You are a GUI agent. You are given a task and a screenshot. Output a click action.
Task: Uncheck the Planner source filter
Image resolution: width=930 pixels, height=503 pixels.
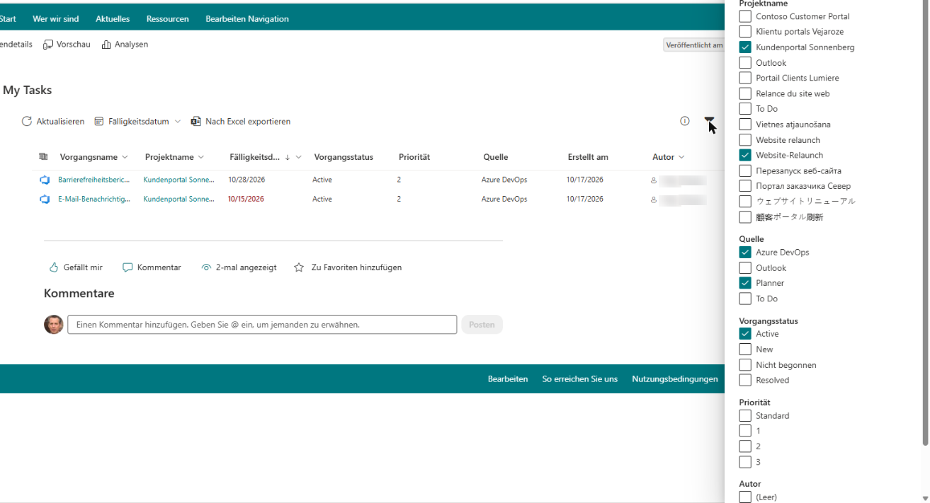745,283
